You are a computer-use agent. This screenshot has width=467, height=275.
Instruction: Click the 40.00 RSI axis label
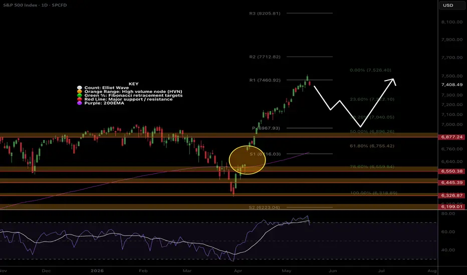(x=448, y=250)
